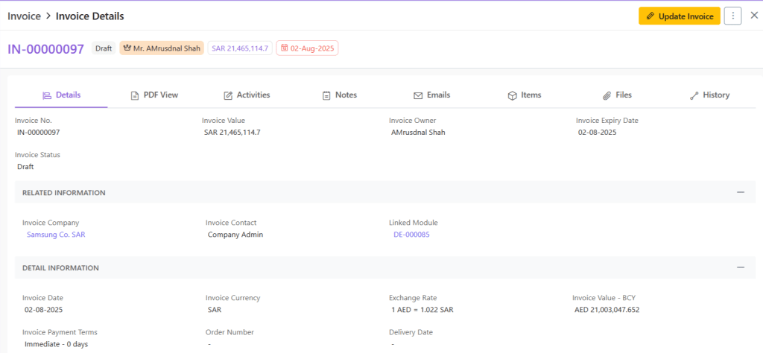Click the Mr. AMrusdnal Shah owner badge

161,48
